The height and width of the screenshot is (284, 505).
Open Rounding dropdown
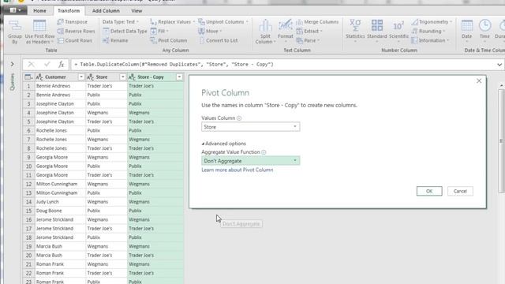(x=428, y=32)
